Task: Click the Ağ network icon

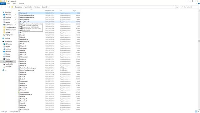Action: pyautogui.click(x=3, y=70)
